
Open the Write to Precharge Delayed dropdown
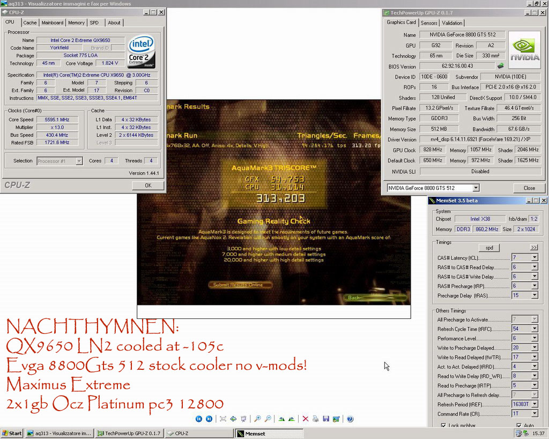535,348
